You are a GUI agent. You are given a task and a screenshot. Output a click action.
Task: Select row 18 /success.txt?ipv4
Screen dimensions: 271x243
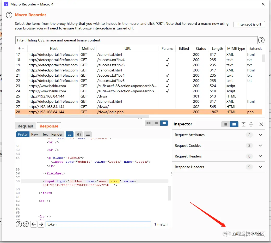139,60
